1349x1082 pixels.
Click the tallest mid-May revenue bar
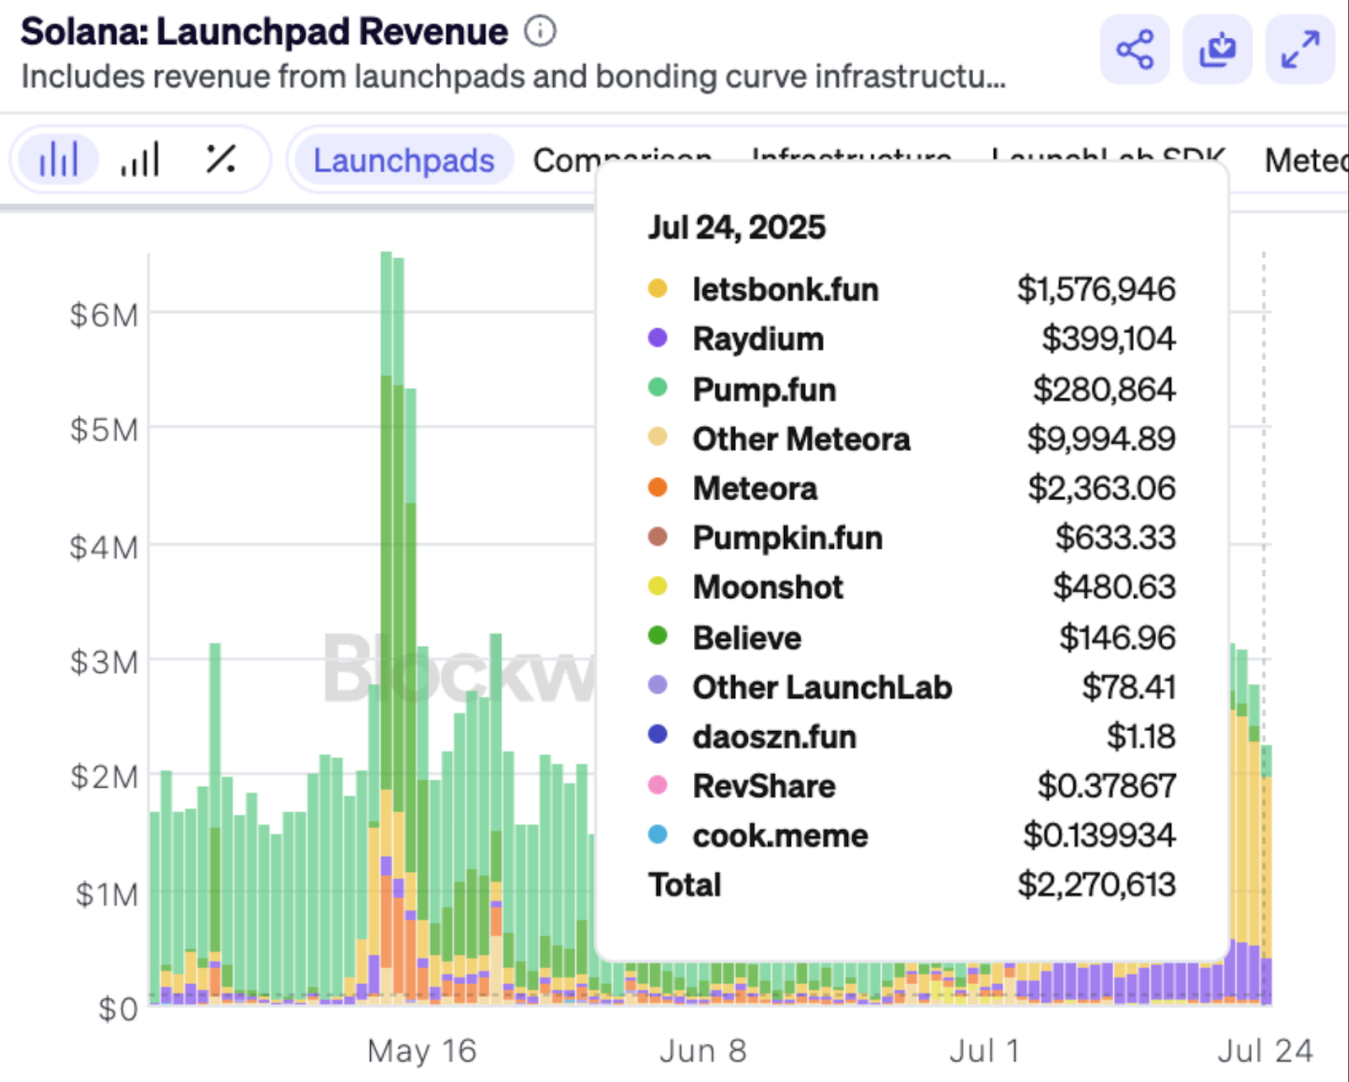[x=386, y=628]
